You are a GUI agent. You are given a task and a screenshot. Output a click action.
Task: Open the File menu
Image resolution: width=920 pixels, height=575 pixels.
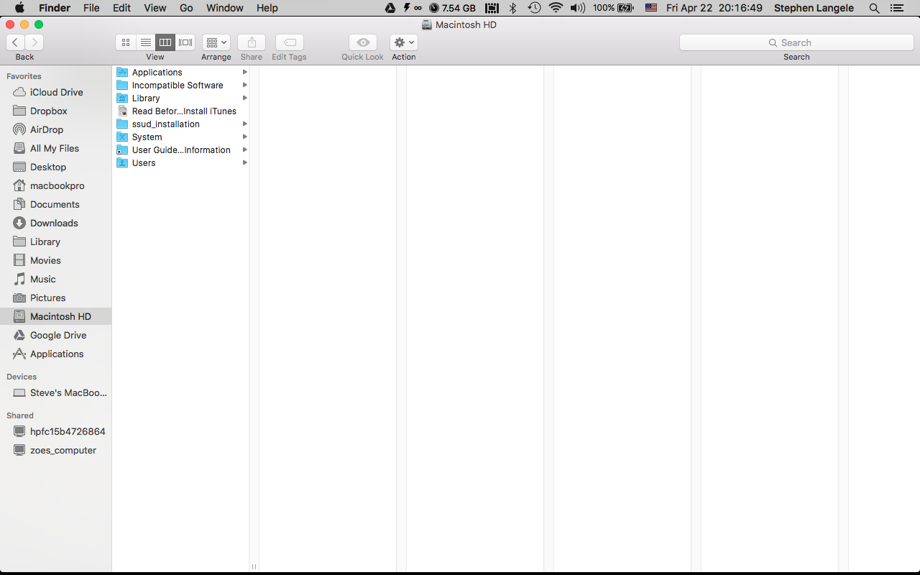pyautogui.click(x=91, y=8)
